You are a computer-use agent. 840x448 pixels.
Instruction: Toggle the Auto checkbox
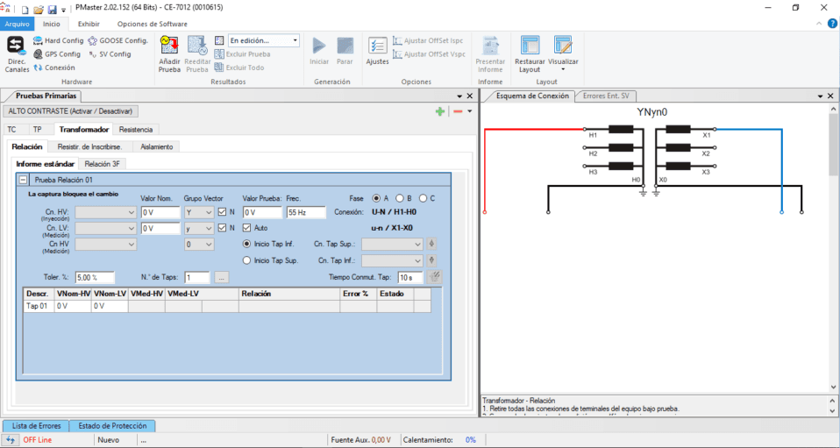(x=247, y=228)
